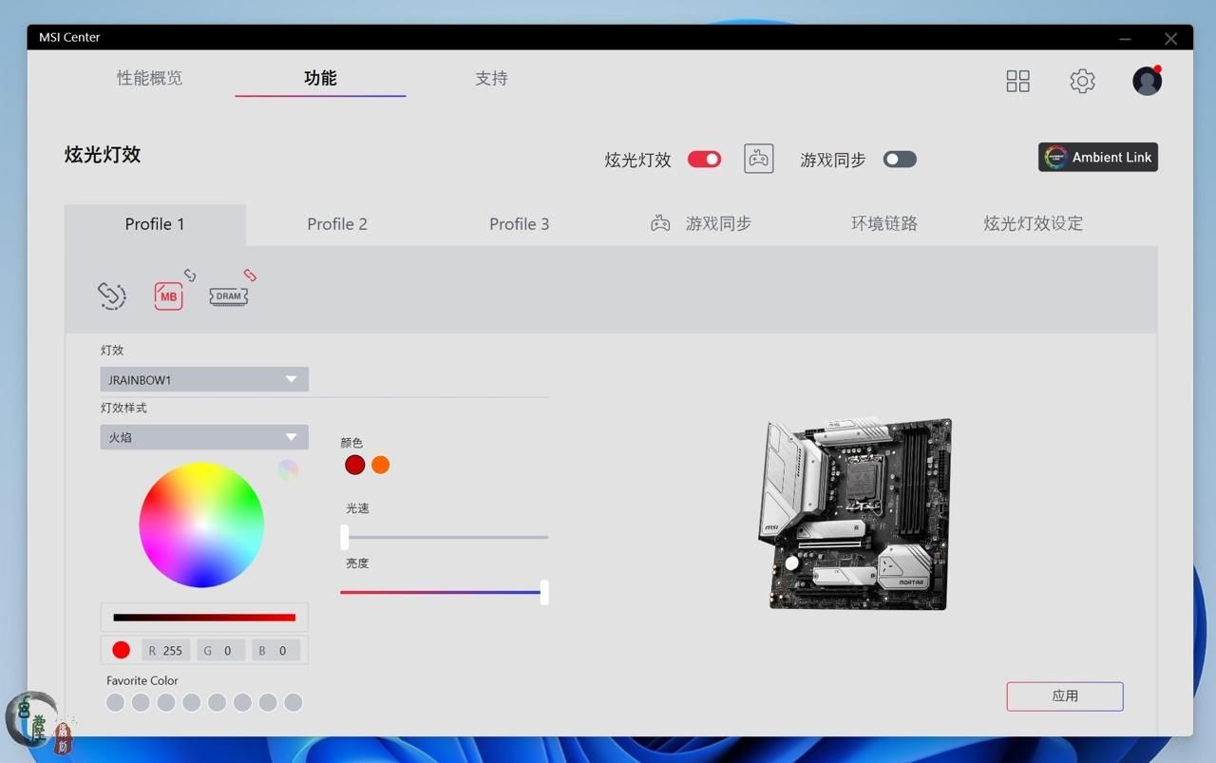Open settings gear icon
Image resolution: width=1216 pixels, height=763 pixels.
pos(1082,81)
